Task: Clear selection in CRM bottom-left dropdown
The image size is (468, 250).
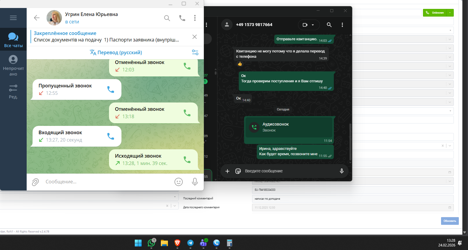Action: (x=167, y=206)
